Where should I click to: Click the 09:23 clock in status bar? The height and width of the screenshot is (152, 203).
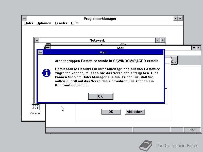[x=192, y=130]
